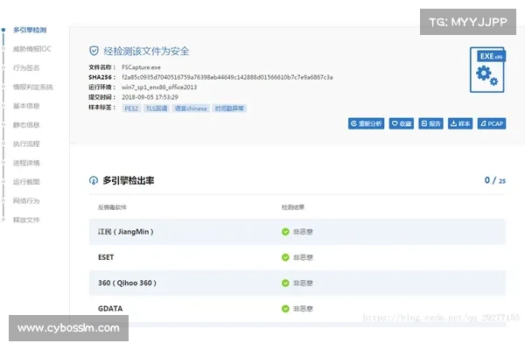The image size is (525, 350).
Task: Download sample via 样本 button
Action: point(460,123)
